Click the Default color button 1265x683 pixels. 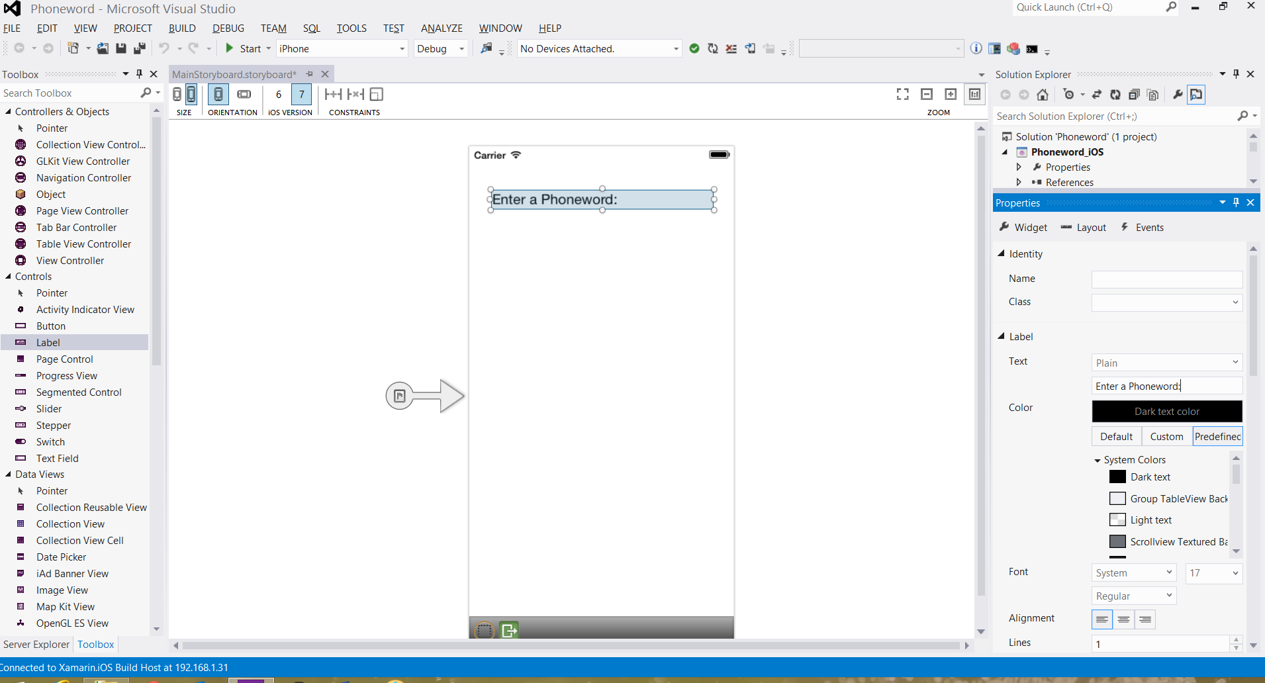(x=1116, y=437)
